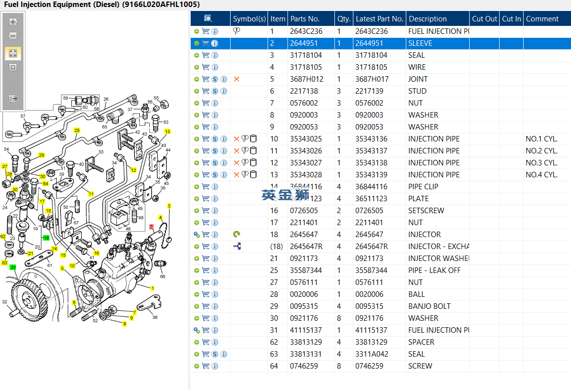
Task: Click gear icon for BANJO BOLT row
Action: pyautogui.click(x=197, y=306)
